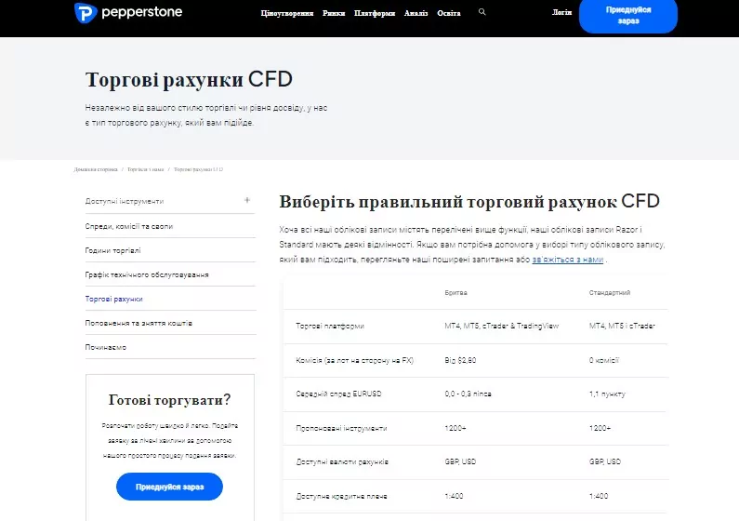
Task: Open the Аналіз menu
Action: coord(416,13)
